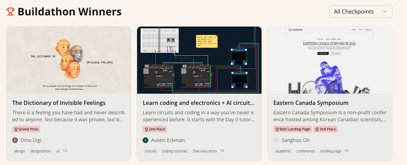The image size is (407, 165).
Task: Click Austin Eckman's avatar icon
Action: tap(145, 140)
